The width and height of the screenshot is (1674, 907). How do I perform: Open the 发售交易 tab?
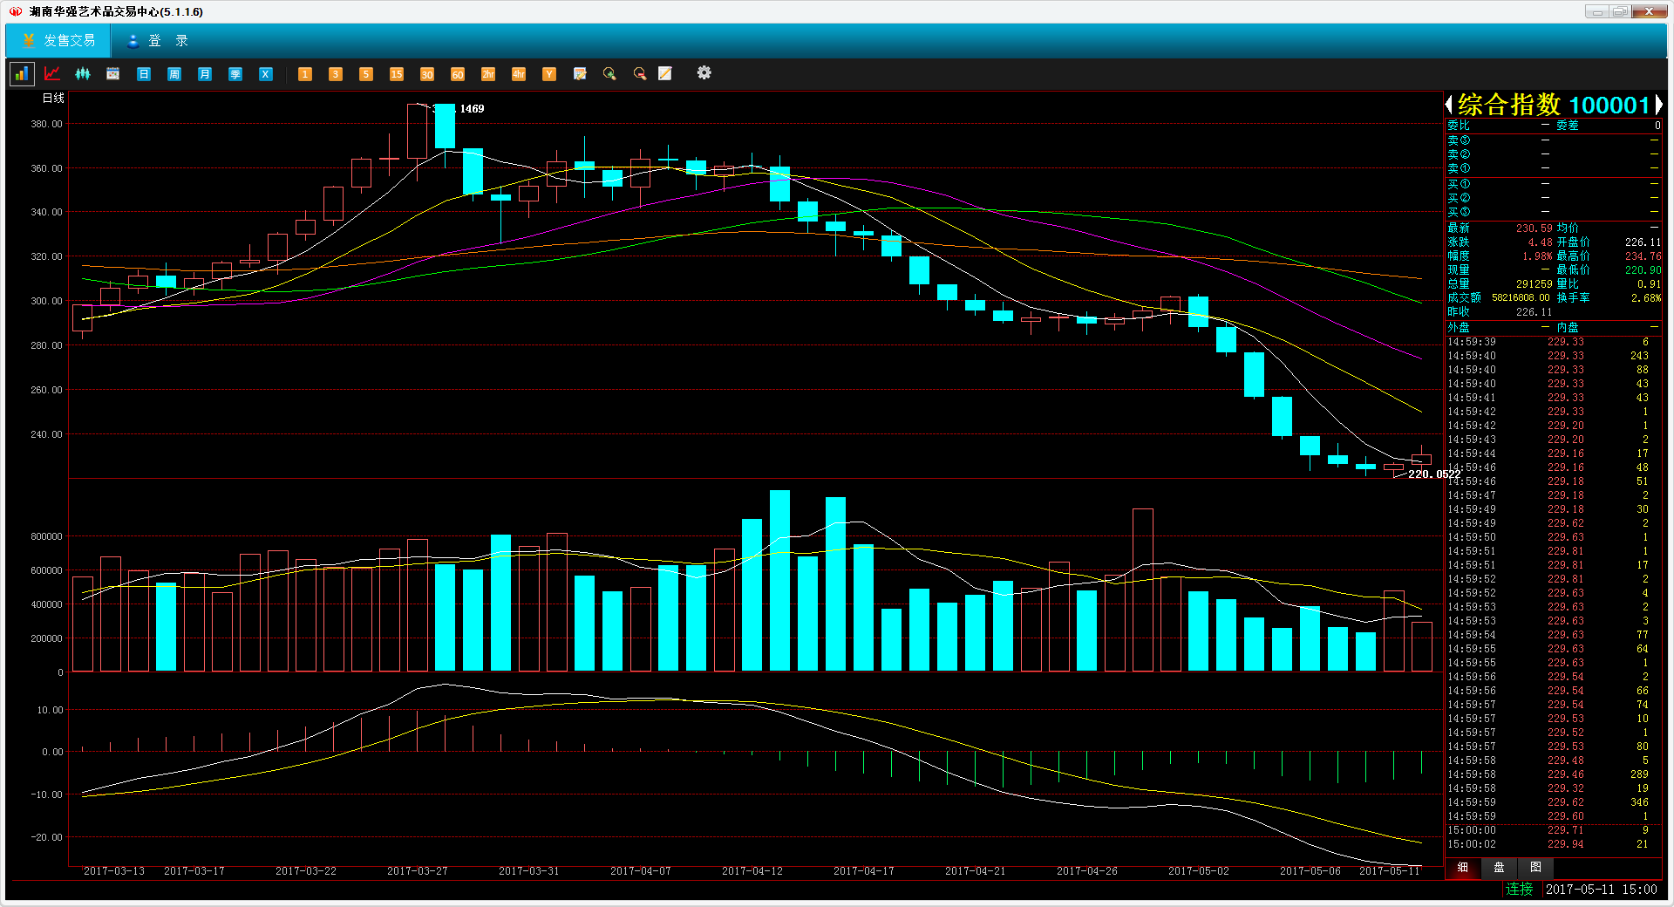click(58, 41)
